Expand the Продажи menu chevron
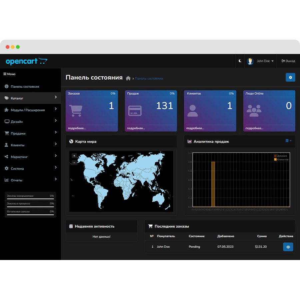Screen dimensions: 300x300 [x=56, y=132]
